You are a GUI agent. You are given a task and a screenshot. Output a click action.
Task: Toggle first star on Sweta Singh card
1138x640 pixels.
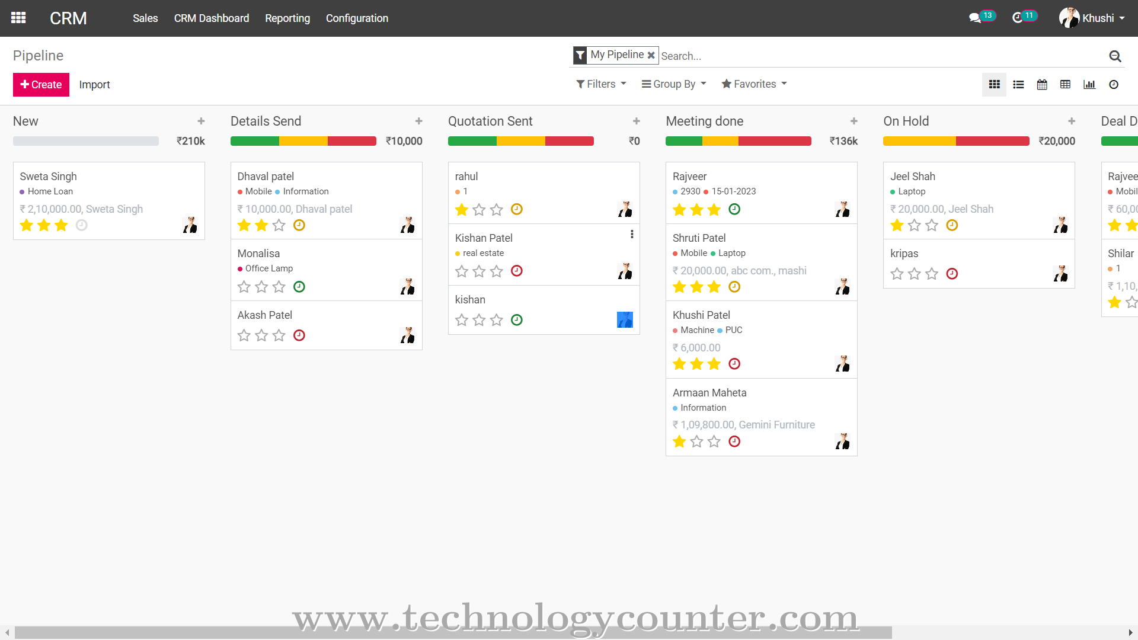26,225
